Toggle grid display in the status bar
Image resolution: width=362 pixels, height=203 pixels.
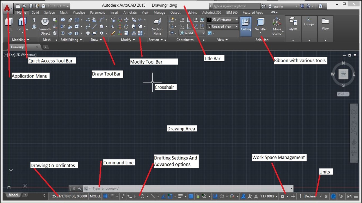106,196
